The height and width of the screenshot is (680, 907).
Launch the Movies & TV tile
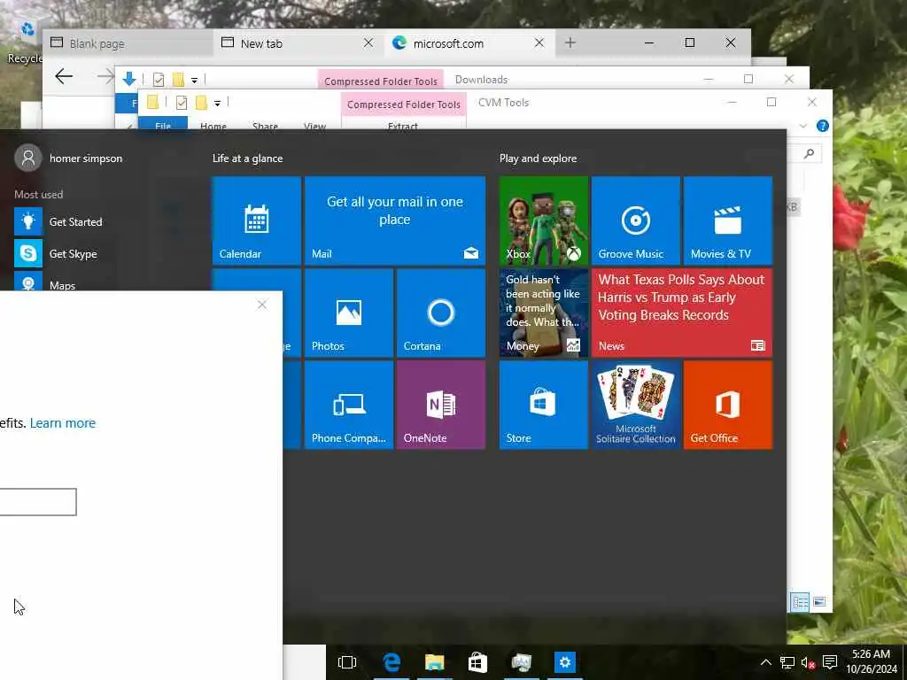click(x=728, y=220)
